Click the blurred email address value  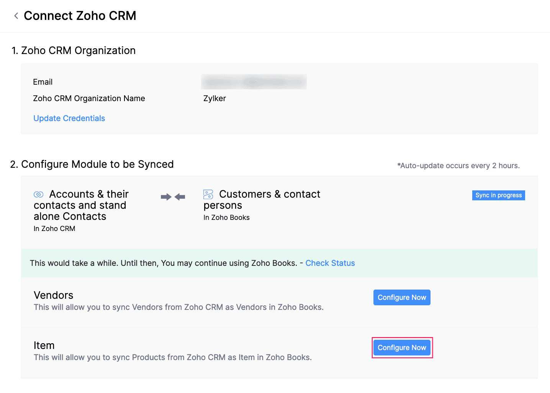coord(254,82)
